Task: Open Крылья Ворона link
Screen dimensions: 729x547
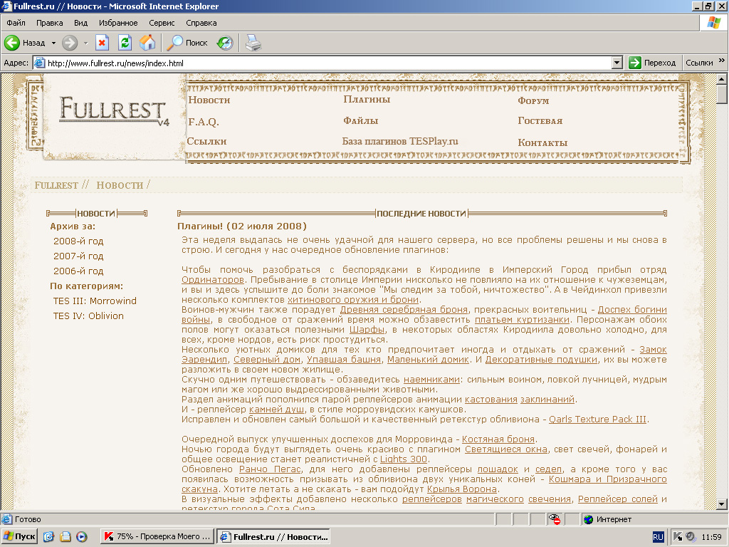Action: [462, 489]
